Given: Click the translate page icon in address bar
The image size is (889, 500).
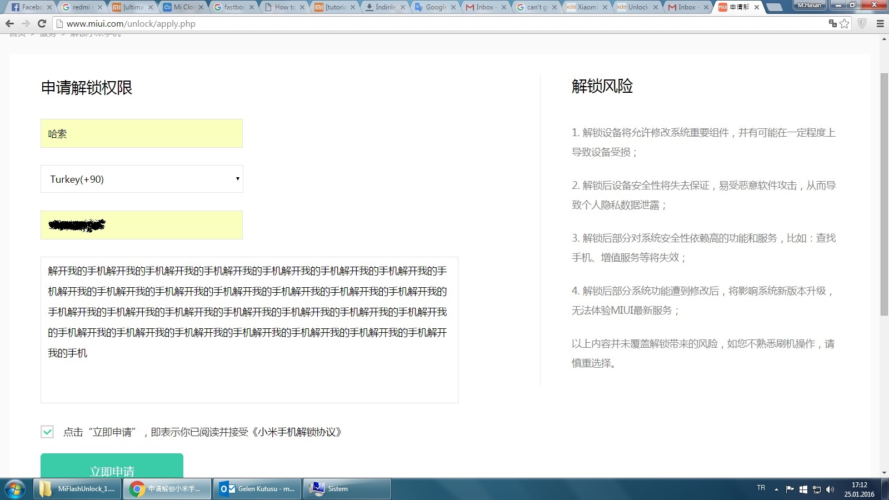Looking at the screenshot, I should point(832,23).
